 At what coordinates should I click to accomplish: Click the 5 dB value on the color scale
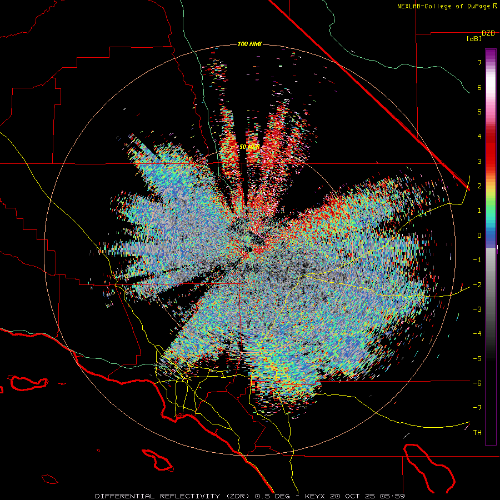(x=479, y=112)
